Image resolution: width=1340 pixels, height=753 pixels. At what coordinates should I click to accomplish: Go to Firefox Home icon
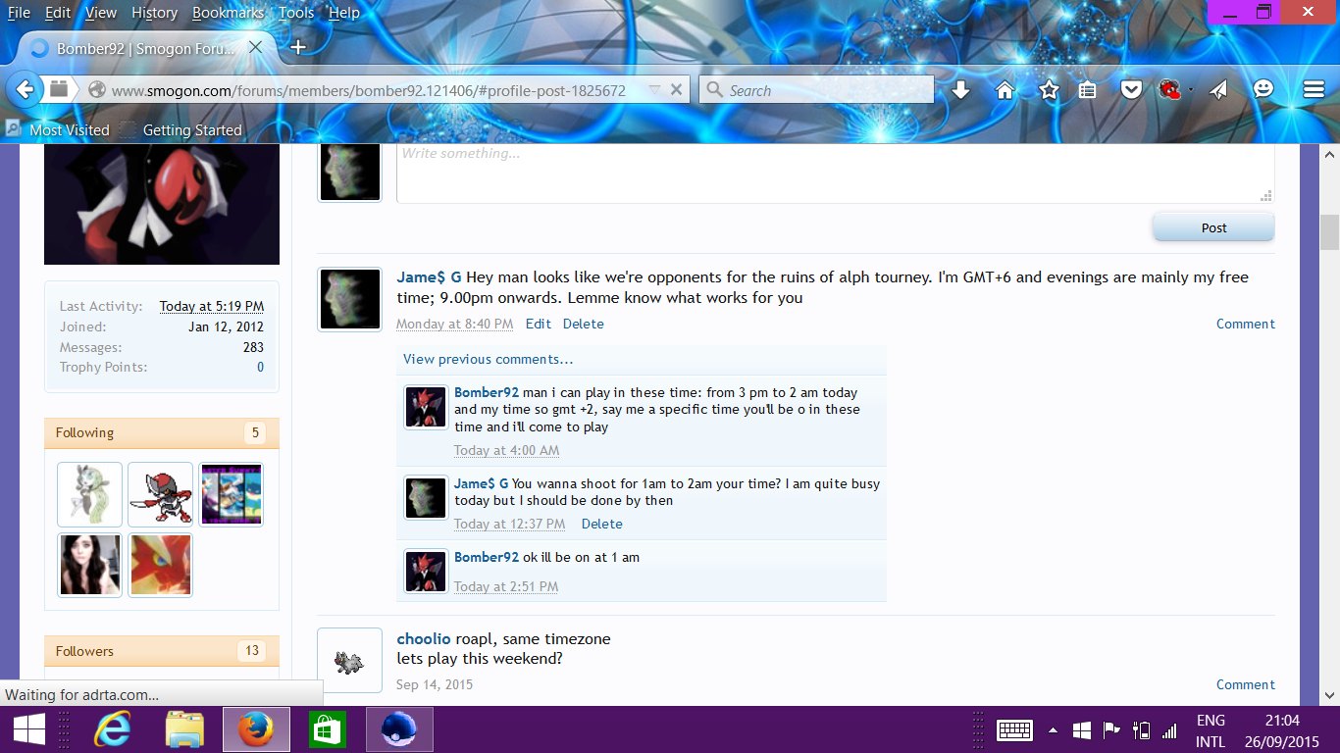[1005, 90]
